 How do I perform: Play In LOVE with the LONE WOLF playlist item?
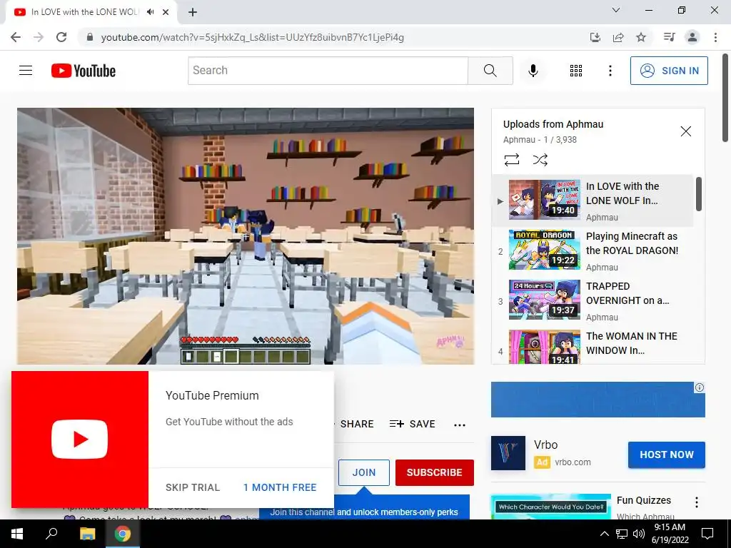click(x=593, y=201)
